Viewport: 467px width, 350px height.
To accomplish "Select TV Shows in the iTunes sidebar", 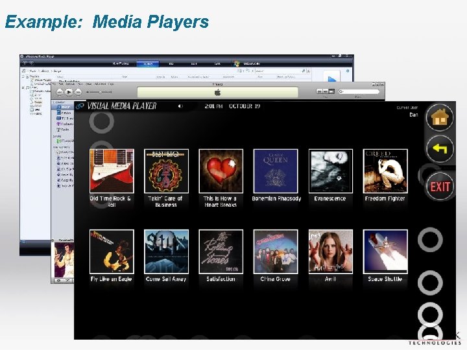I will [65, 119].
